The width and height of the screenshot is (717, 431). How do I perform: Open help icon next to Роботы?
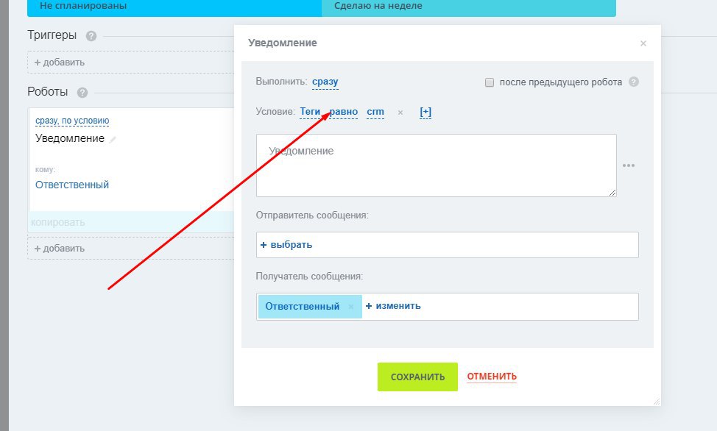click(x=82, y=93)
